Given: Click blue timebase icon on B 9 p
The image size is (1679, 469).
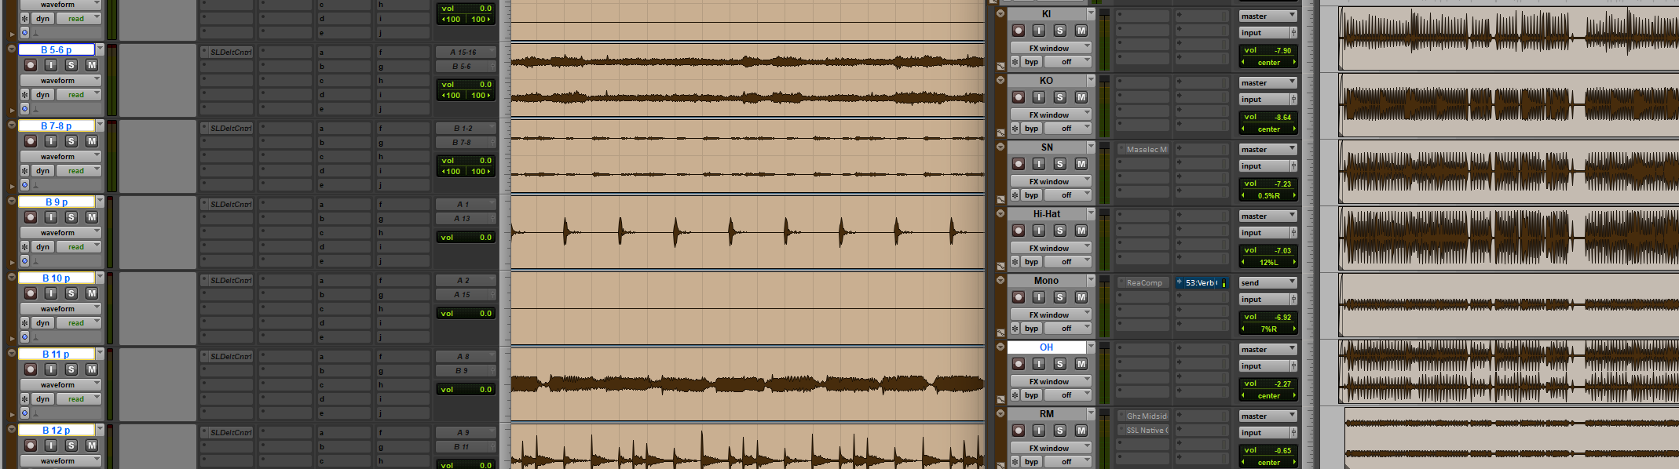Looking at the screenshot, I should pos(24,261).
